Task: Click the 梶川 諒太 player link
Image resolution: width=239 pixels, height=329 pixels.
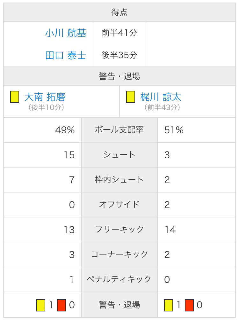Action: (161, 97)
